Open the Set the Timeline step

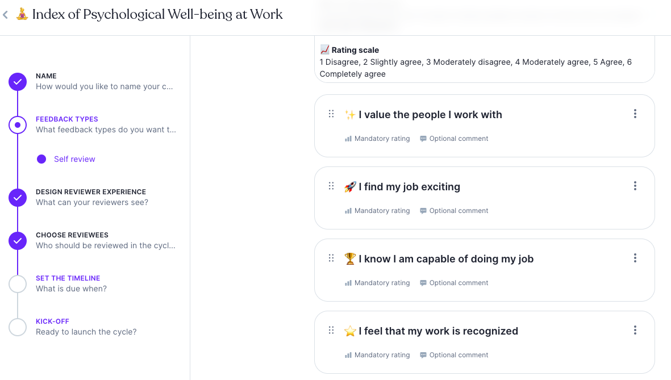(68, 278)
